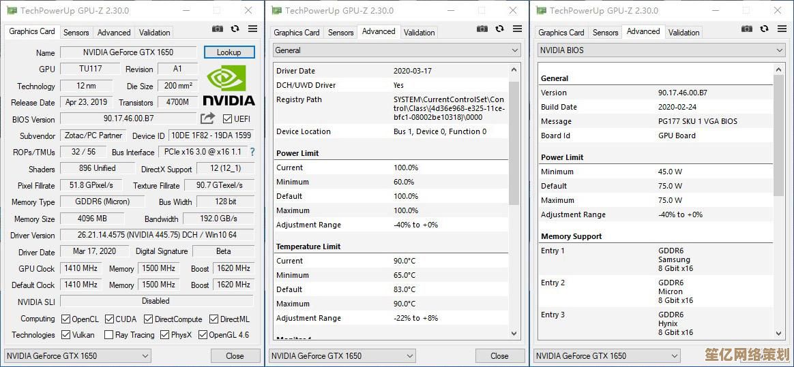794x367 pixels.
Task: Click the Driver Version text field
Action: point(157,235)
